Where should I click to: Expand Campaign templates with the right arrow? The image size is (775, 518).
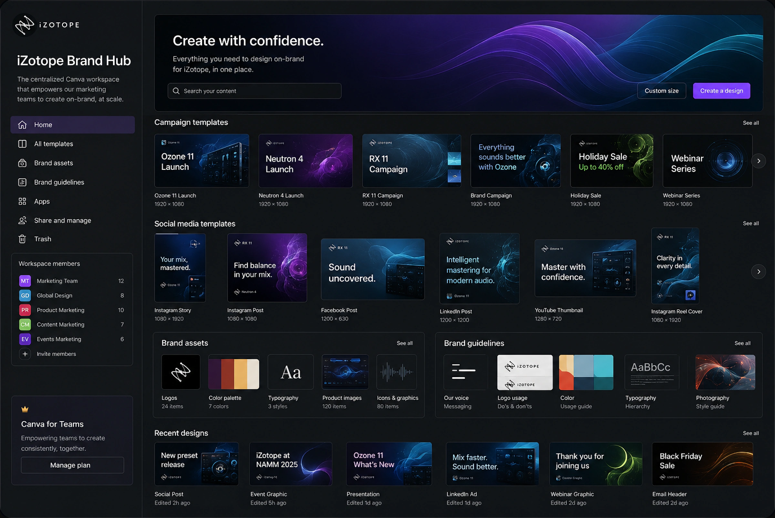point(759,161)
